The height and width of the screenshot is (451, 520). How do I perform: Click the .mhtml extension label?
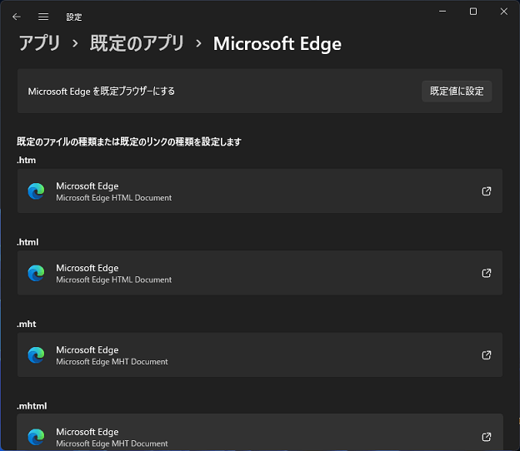point(32,406)
